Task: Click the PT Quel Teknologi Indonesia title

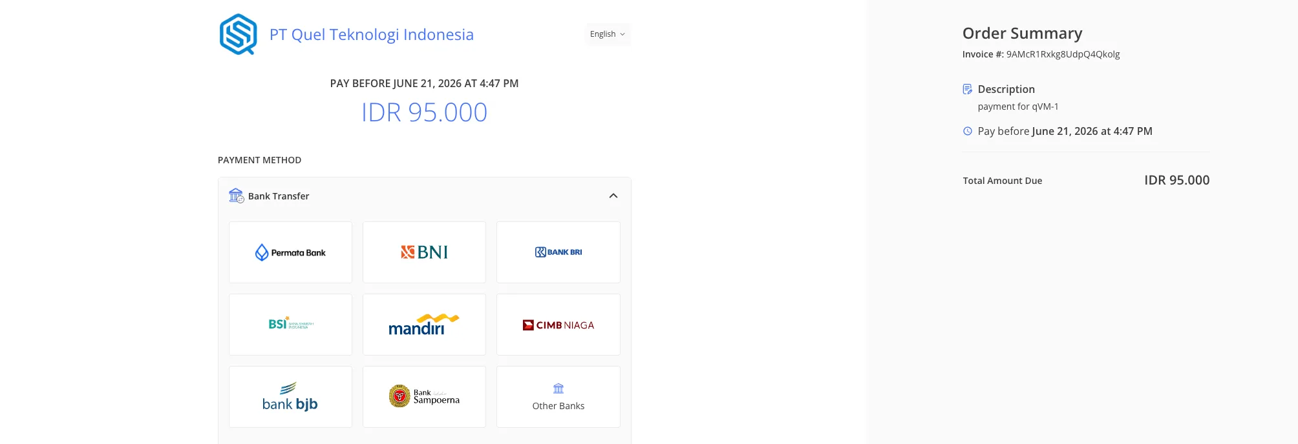Action: tap(372, 35)
